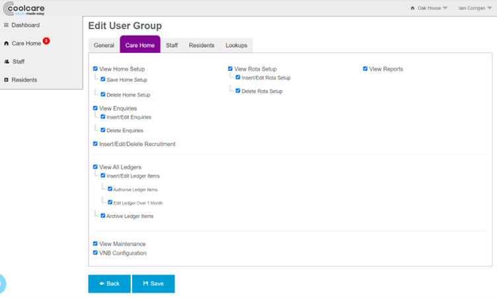Screen dimensions: 497x299
Task: Click the partial blue circle at bottom left
Action: tap(2, 284)
